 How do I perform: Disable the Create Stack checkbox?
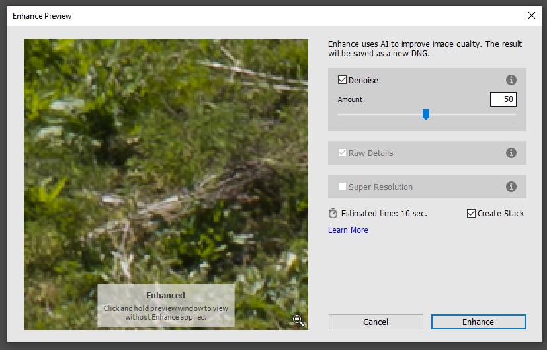[471, 213]
